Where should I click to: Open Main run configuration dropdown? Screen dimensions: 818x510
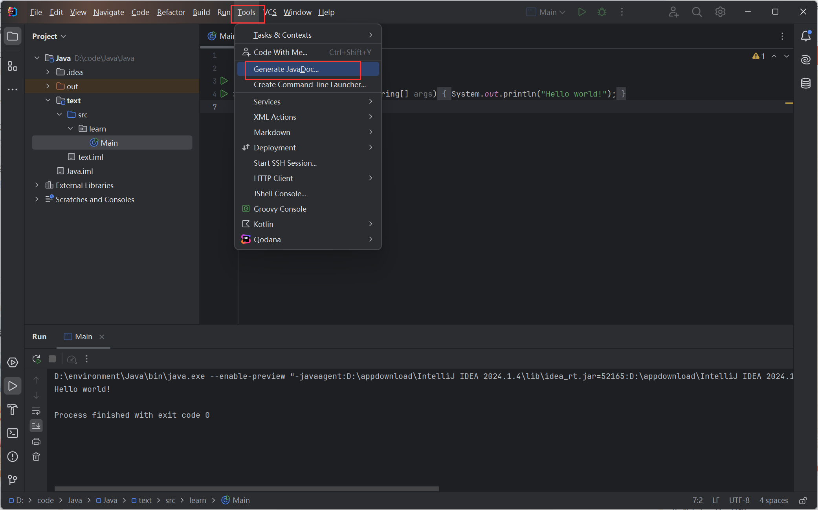click(546, 12)
